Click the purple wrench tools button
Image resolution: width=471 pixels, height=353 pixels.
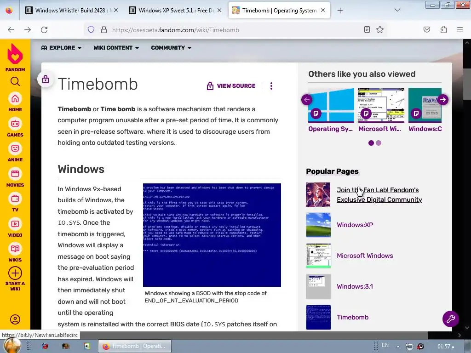point(451,319)
